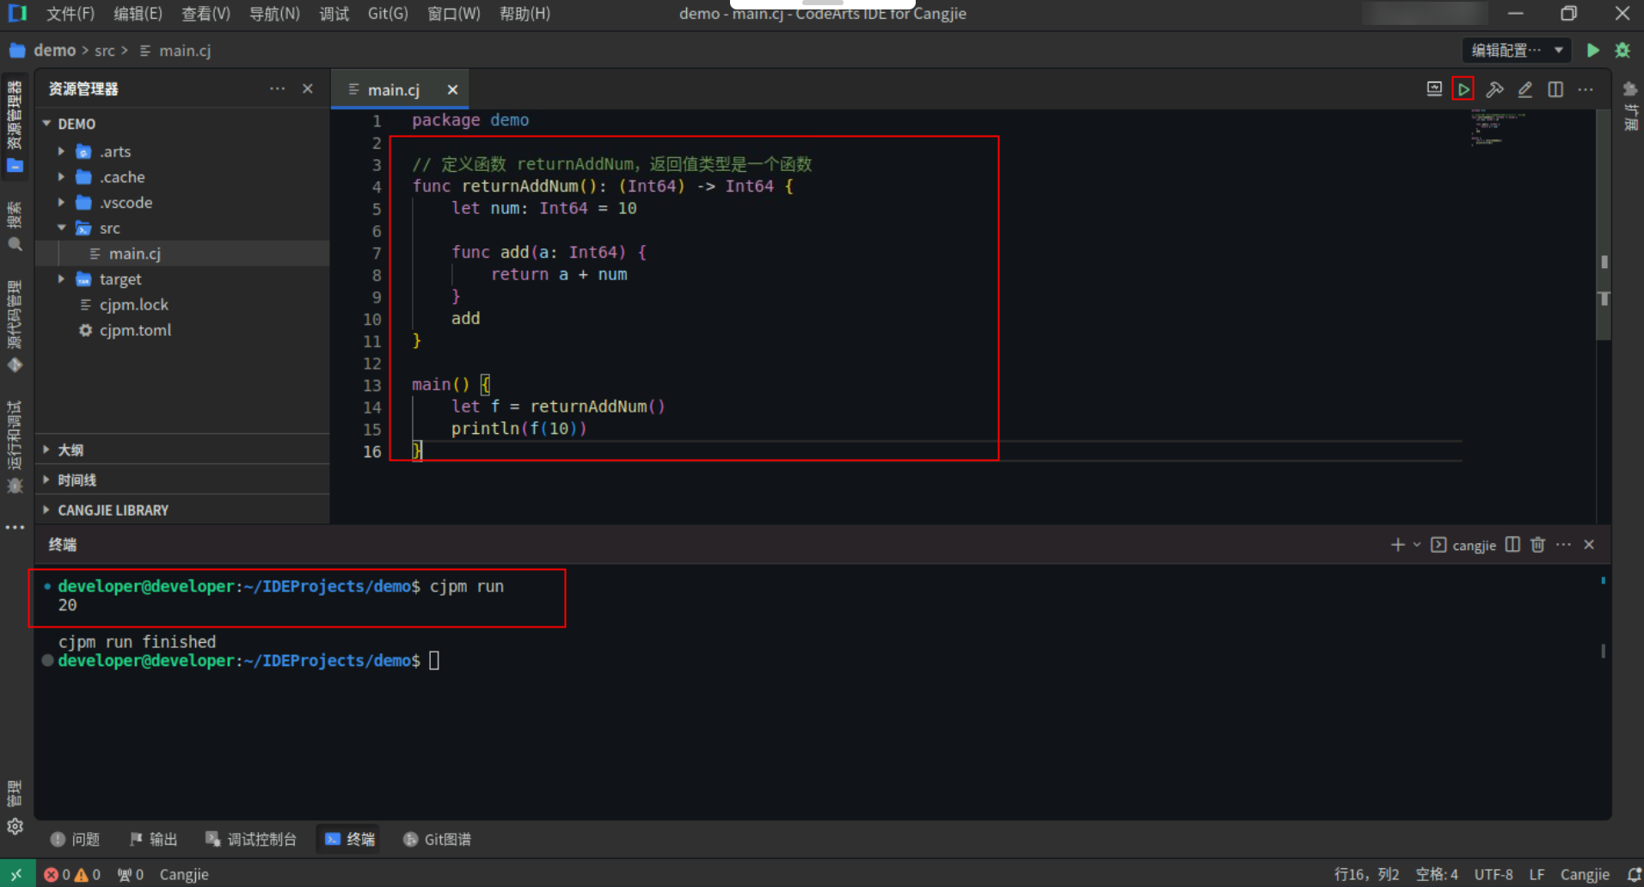Screen dimensions: 1644x887
Task: Select the main.cj file in the explorer
Action: [182, 254]
